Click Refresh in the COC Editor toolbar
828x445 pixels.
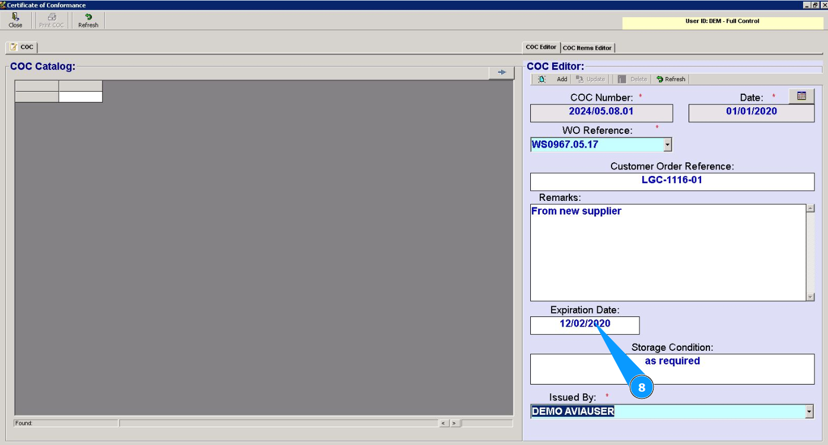671,79
